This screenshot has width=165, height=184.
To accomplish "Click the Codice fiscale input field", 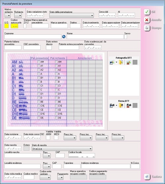I will 82,155.
